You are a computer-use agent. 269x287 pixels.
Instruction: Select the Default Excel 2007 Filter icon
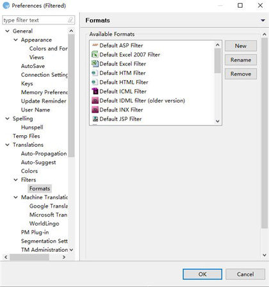pyautogui.click(x=95, y=54)
